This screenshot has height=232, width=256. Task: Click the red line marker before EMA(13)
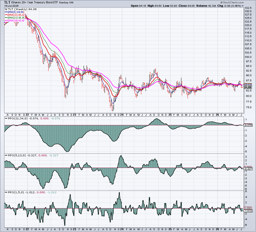pyautogui.click(x=6, y=15)
